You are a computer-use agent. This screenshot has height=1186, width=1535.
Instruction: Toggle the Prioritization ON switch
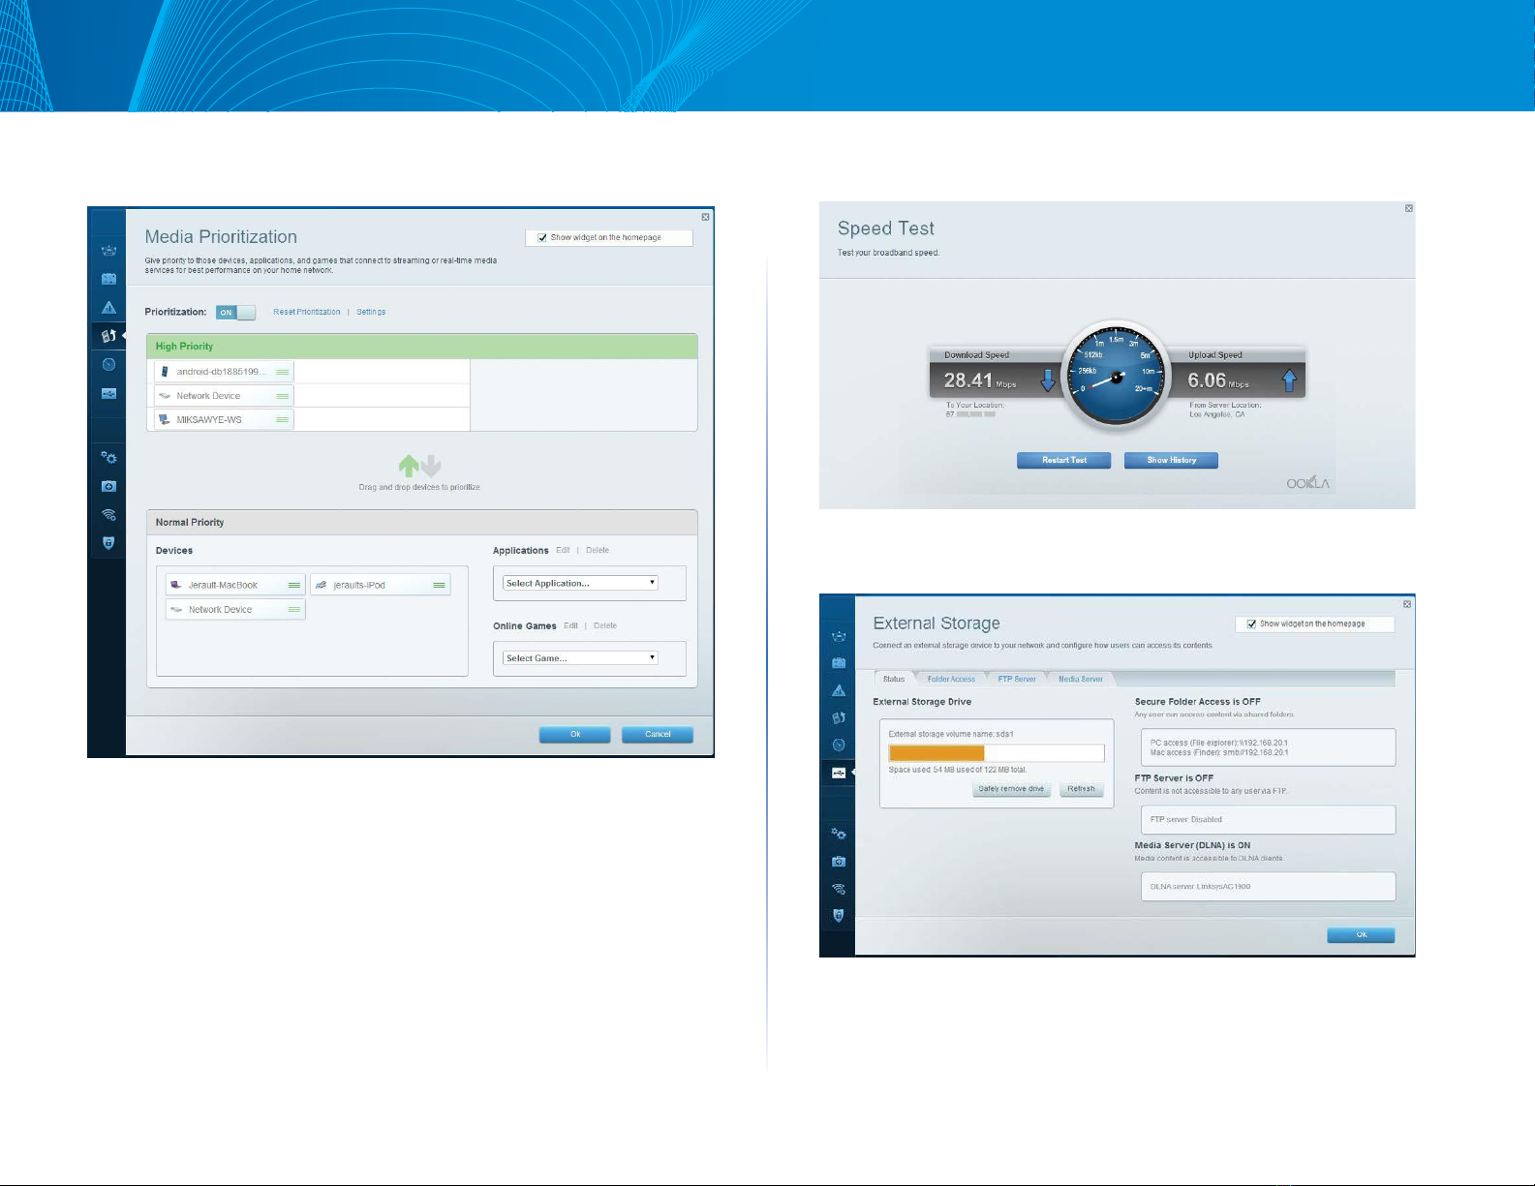(x=235, y=312)
